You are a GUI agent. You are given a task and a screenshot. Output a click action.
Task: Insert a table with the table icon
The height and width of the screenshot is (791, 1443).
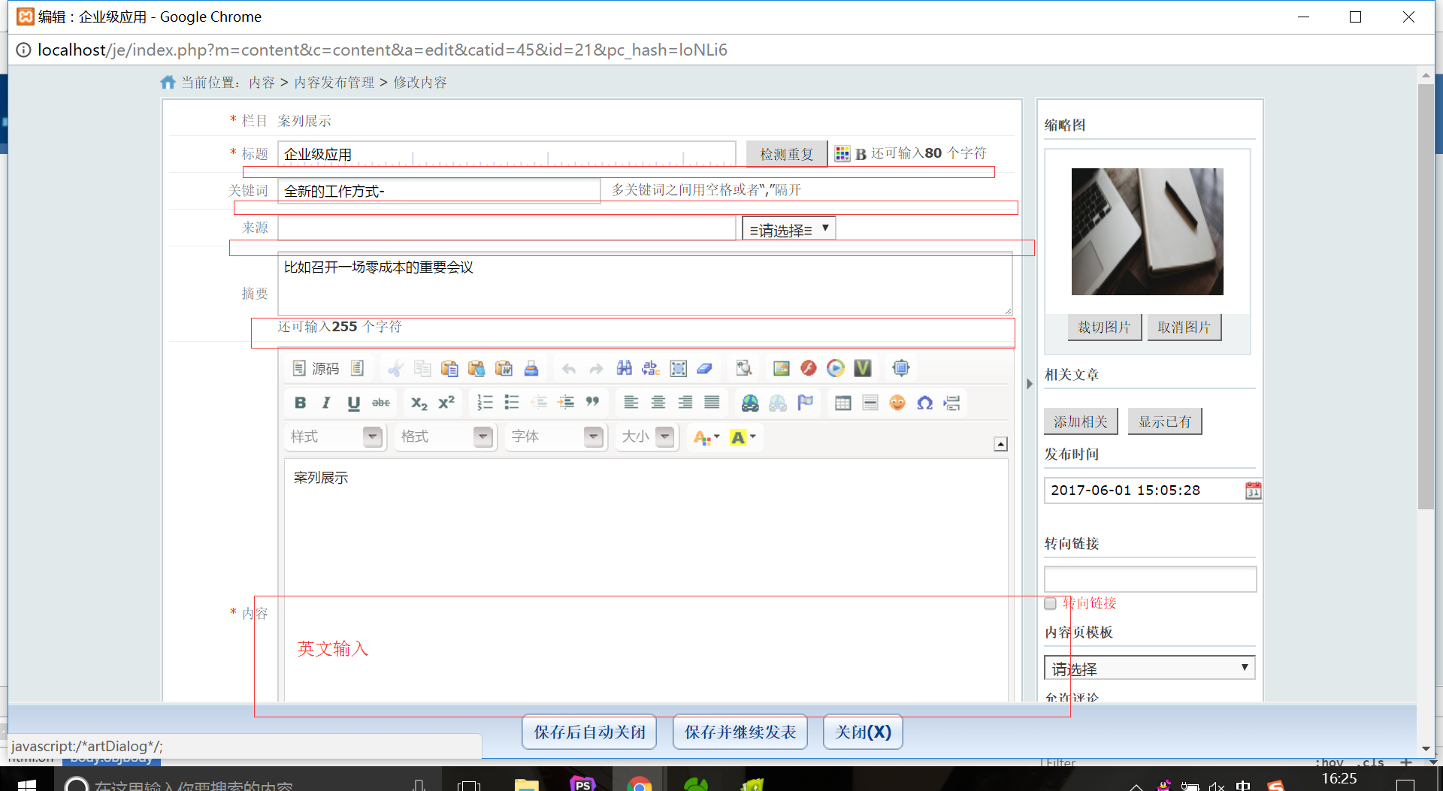[x=843, y=403]
